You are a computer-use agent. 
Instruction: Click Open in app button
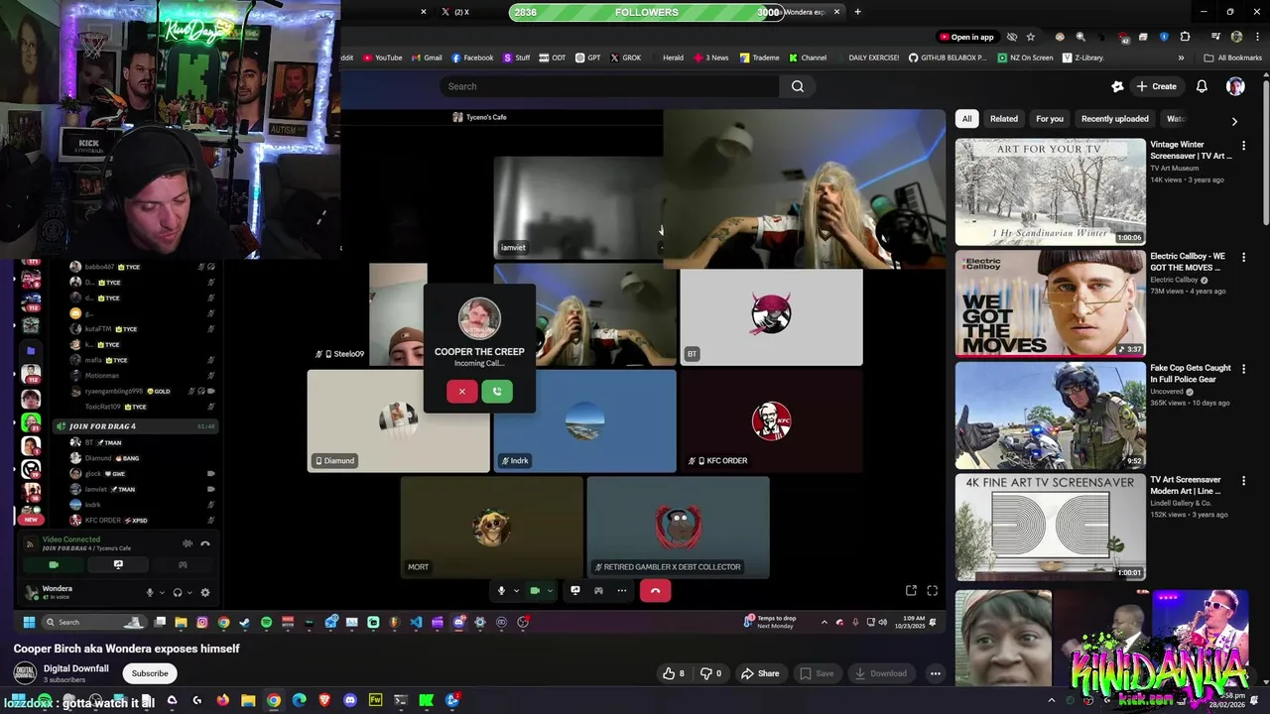pos(966,37)
